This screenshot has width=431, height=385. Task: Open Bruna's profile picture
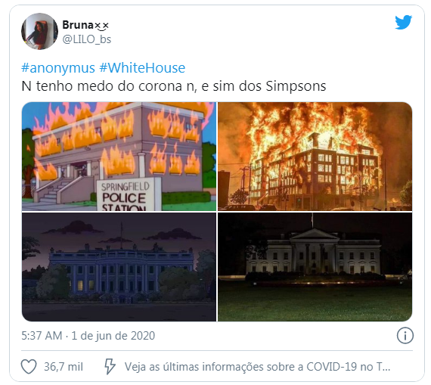click(x=39, y=31)
